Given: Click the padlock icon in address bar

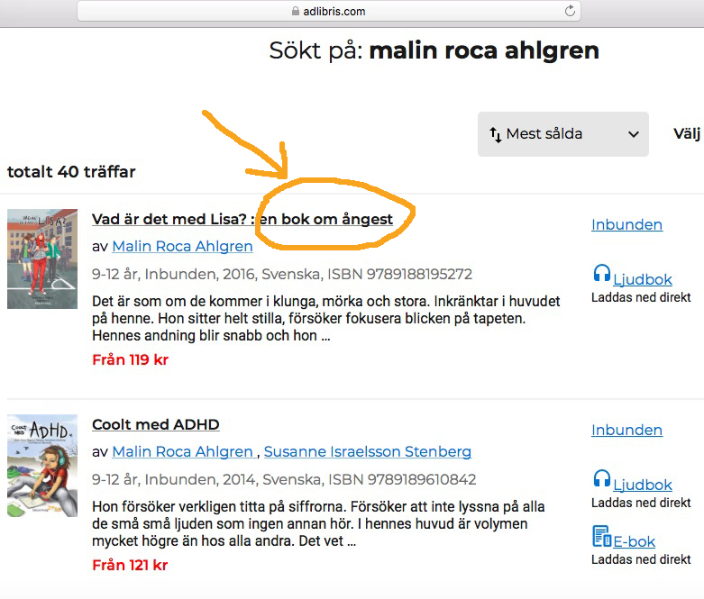Looking at the screenshot, I should [x=295, y=11].
